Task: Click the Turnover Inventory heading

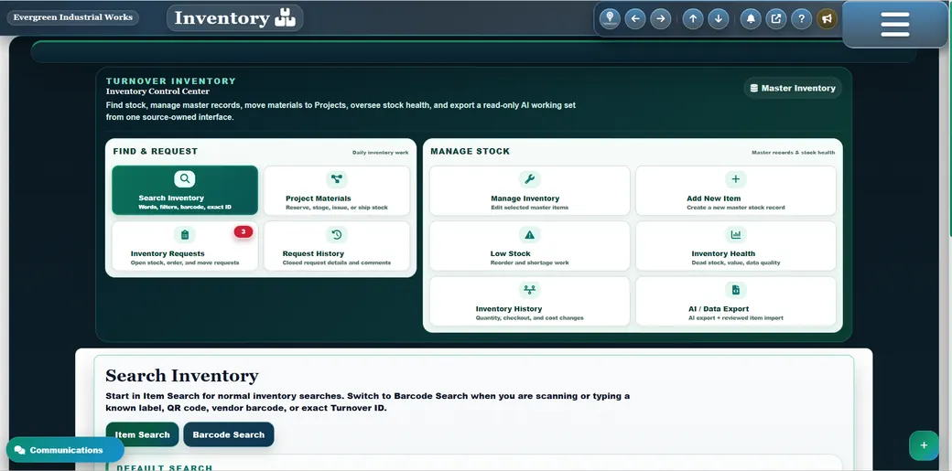Action: pyautogui.click(x=171, y=80)
